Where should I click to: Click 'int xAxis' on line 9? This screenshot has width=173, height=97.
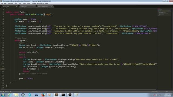tap(19, 22)
